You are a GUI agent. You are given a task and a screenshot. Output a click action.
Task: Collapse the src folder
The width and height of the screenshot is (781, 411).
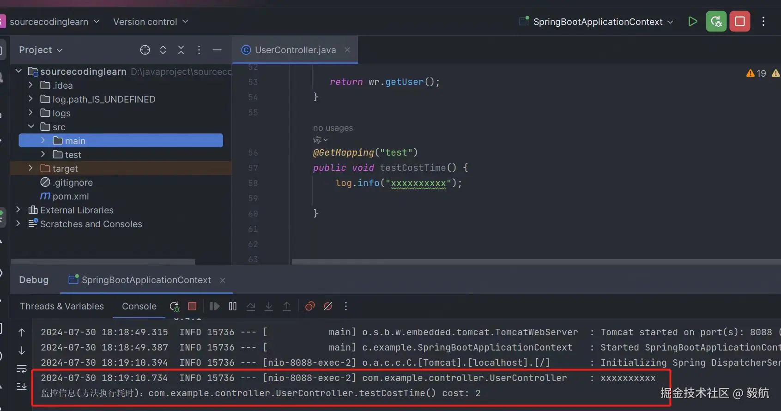(x=31, y=127)
